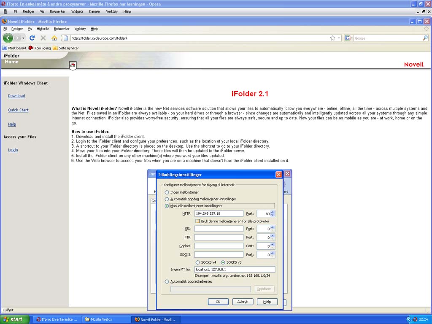Expand the system tray arrow
Screen dimensions: 432x324
click(409, 319)
